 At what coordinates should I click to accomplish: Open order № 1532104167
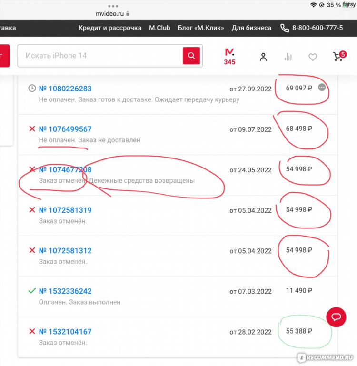click(65, 332)
